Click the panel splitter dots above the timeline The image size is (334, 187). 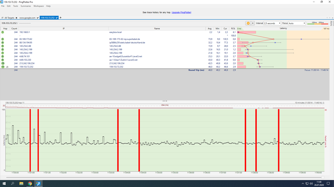coord(164,101)
